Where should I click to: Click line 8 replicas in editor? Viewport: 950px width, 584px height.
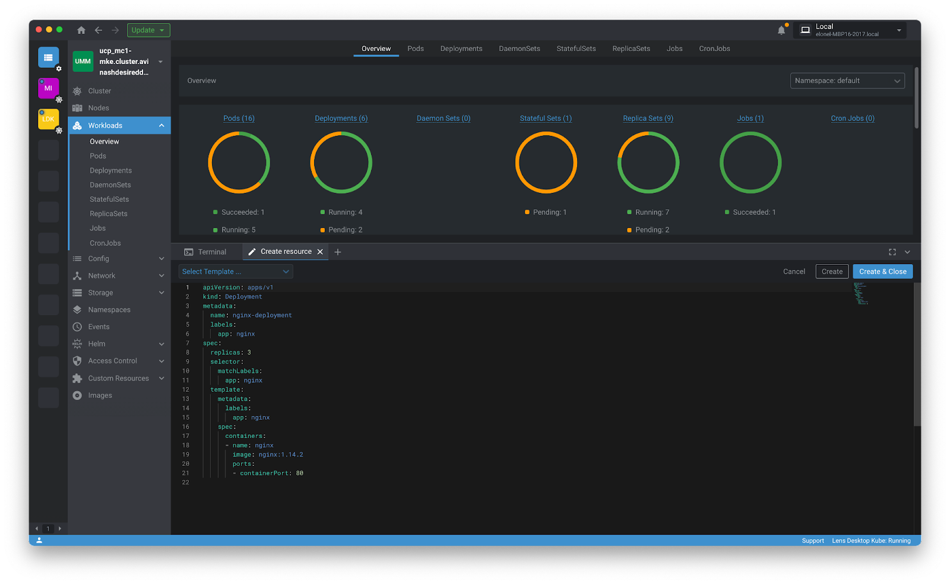(x=230, y=353)
